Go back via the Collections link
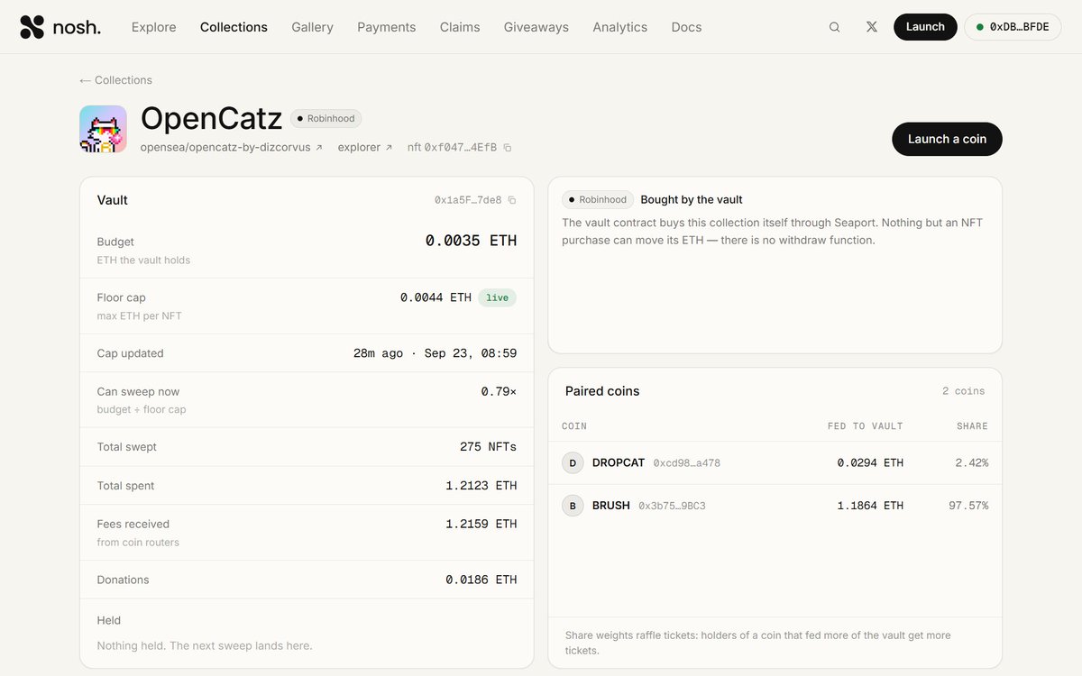Viewport: 1082px width, 676px height. tap(115, 80)
